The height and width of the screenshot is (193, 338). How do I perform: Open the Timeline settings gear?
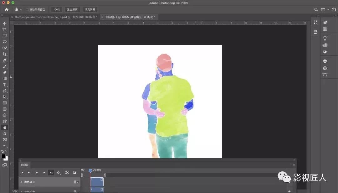(x=59, y=172)
